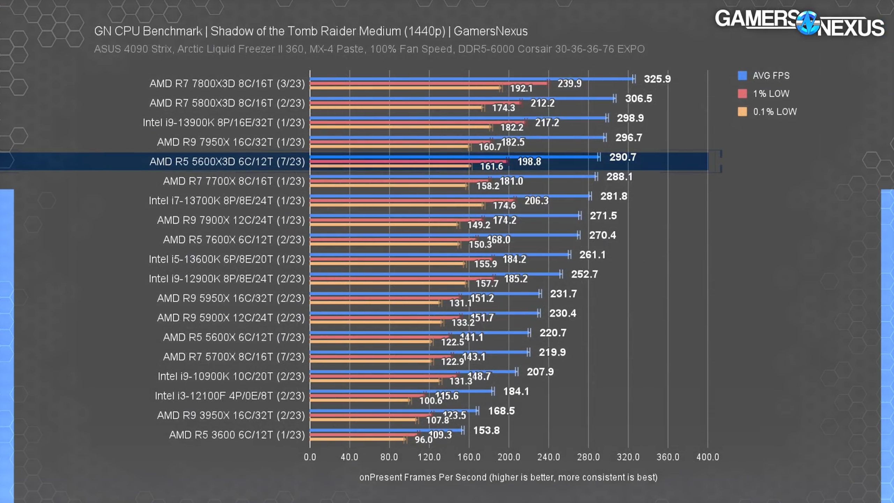The height and width of the screenshot is (503, 894).
Task: Click the Intel i7-13700K row label
Action: [x=227, y=201]
